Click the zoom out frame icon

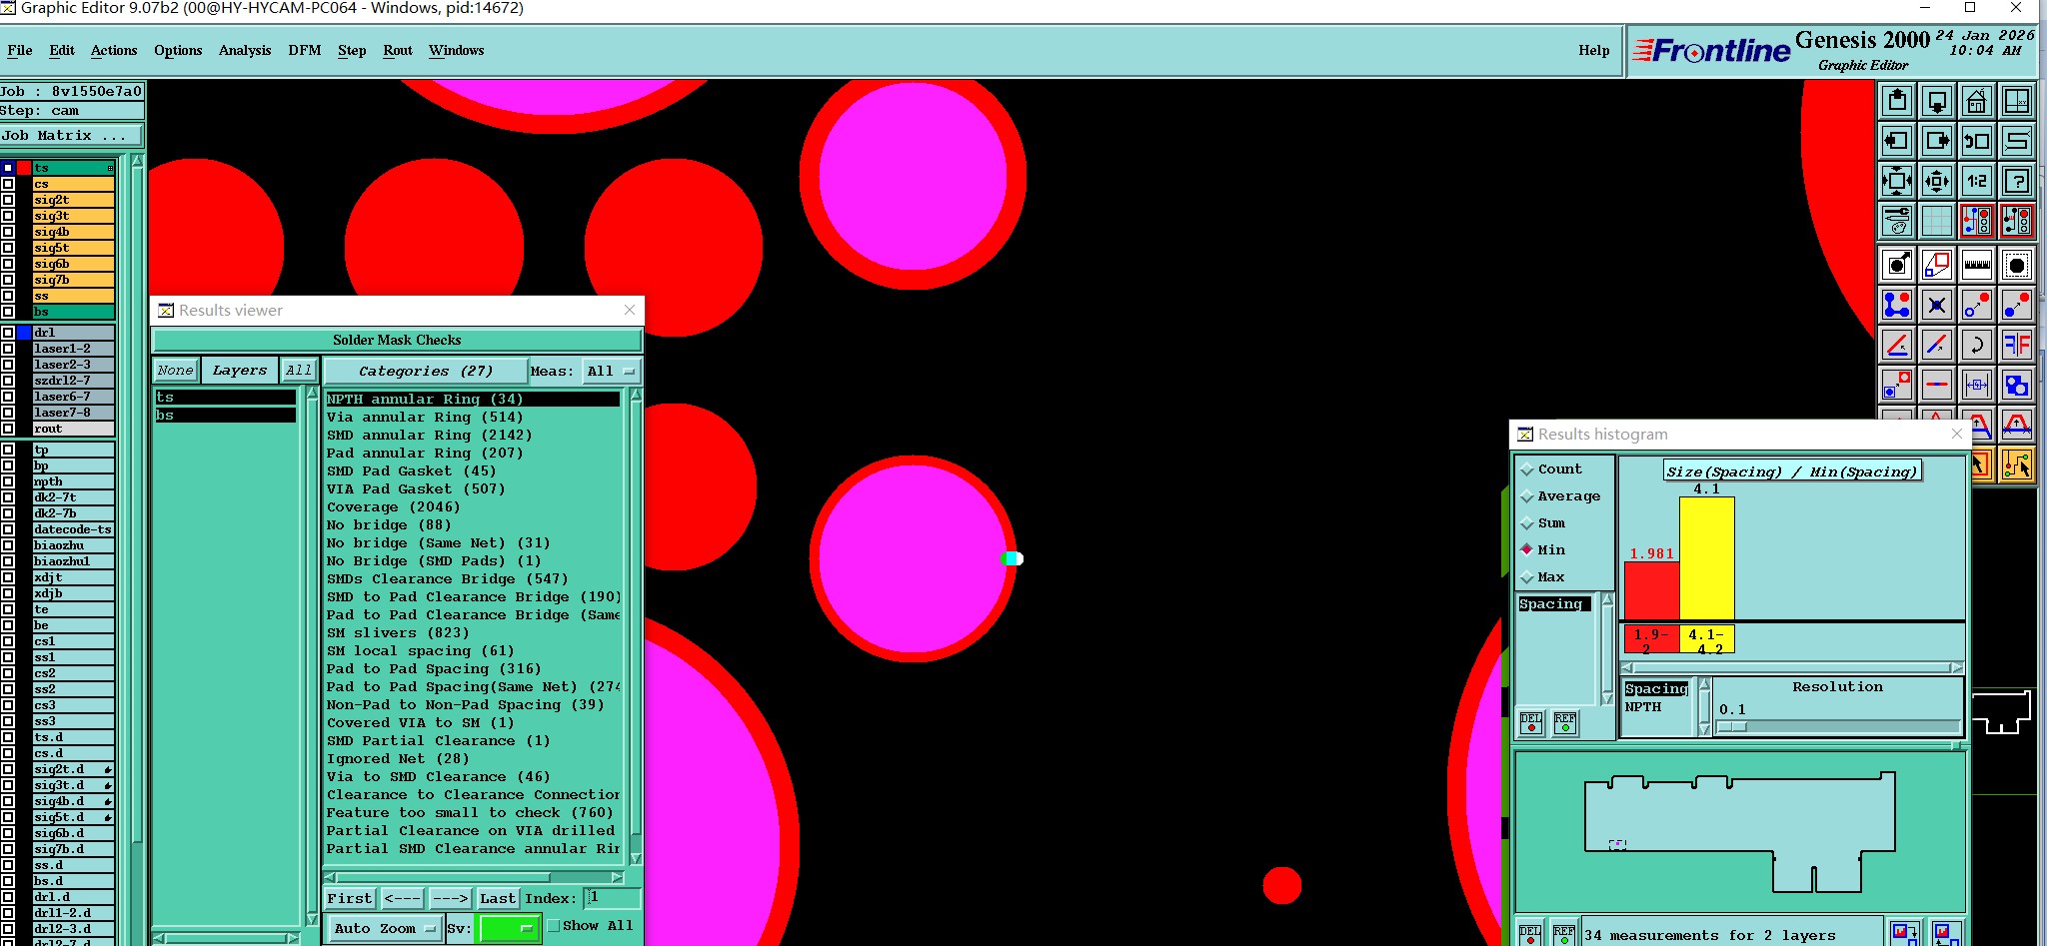pos(1937,181)
